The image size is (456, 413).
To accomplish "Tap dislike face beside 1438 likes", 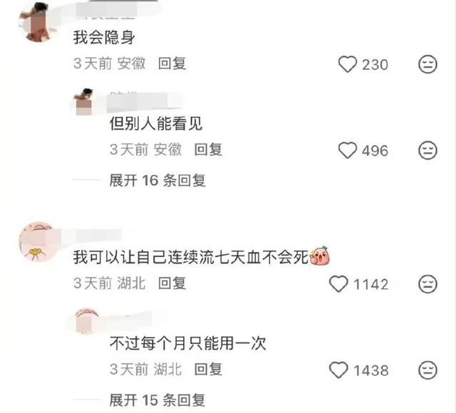I will 427,370.
